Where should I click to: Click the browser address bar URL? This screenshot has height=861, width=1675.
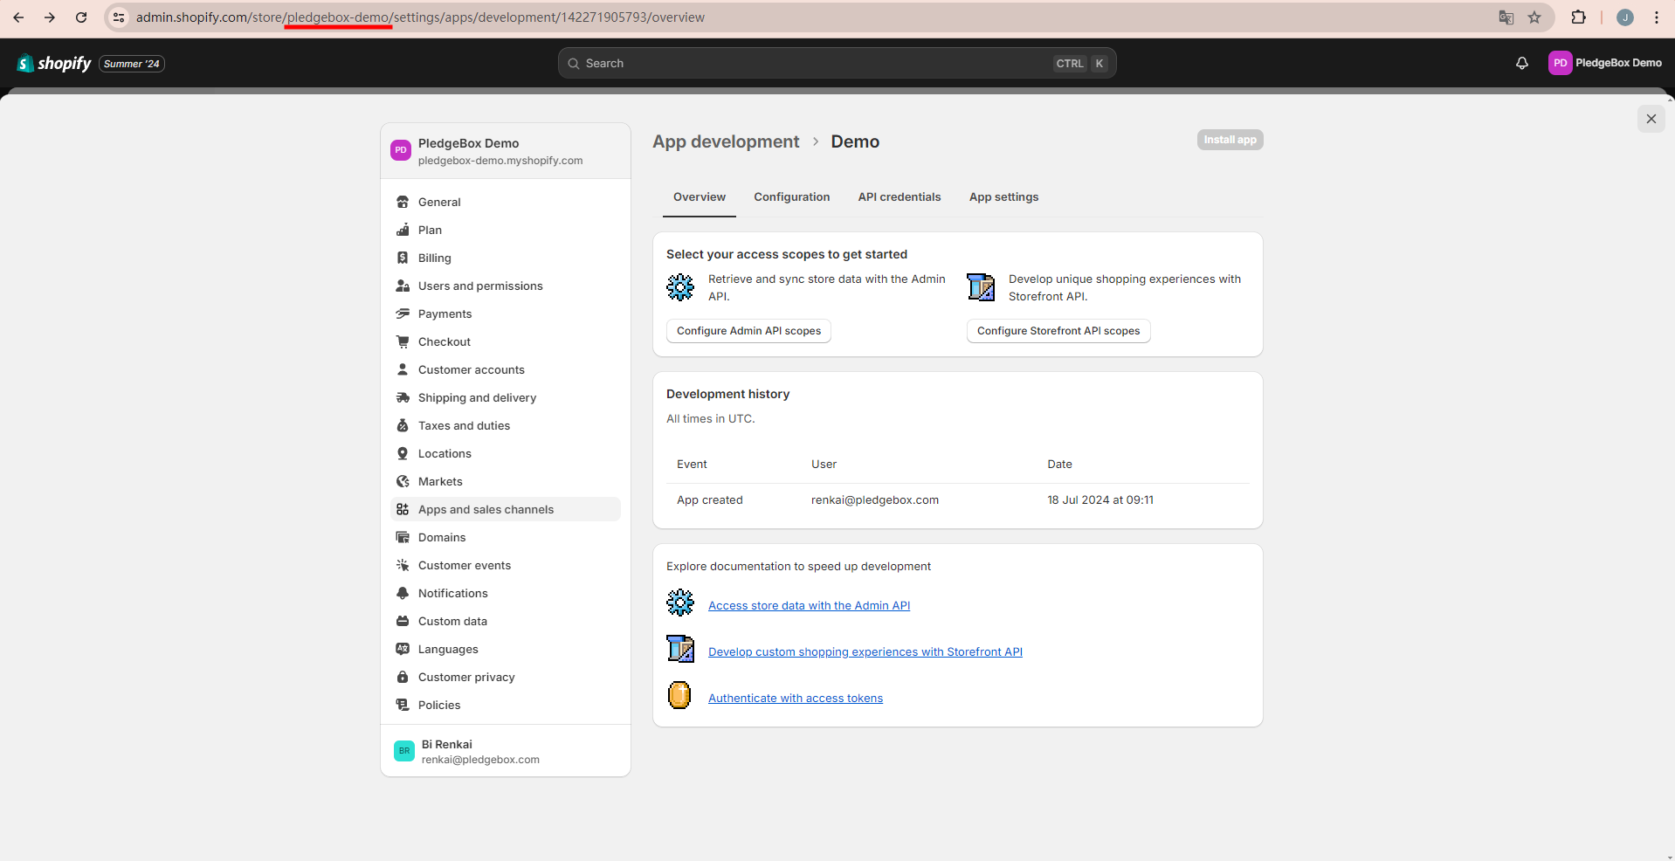click(420, 17)
